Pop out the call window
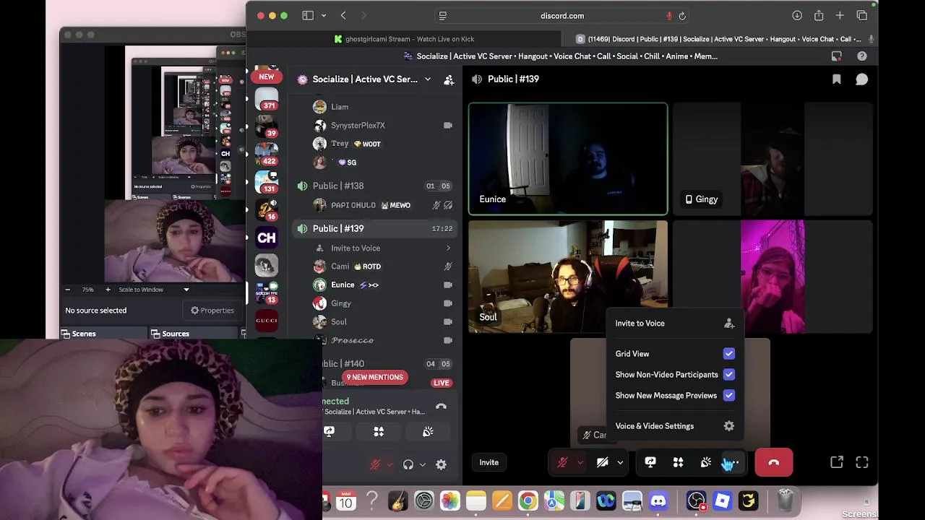The height and width of the screenshot is (520, 925). pyautogui.click(x=837, y=462)
